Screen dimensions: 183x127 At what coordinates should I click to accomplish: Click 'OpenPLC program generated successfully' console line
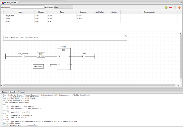pos(21,125)
